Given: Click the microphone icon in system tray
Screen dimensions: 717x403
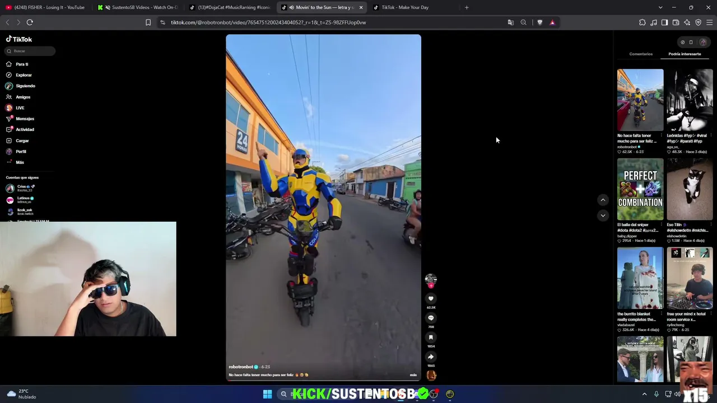Looking at the screenshot, I should pyautogui.click(x=656, y=394).
